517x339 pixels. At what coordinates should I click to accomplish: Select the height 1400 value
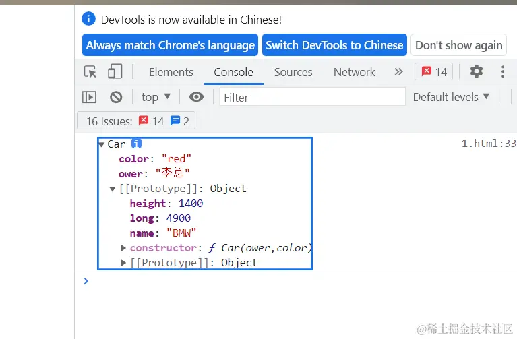(x=191, y=204)
